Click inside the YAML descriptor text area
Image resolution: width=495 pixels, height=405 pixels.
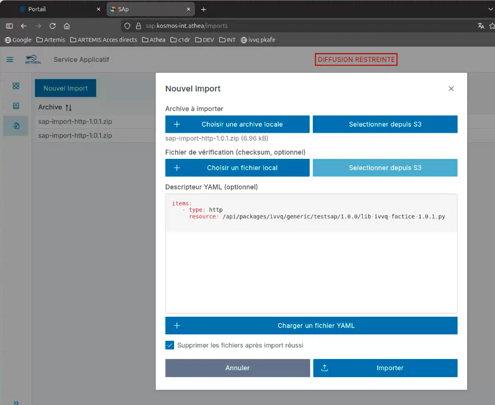tap(311, 257)
